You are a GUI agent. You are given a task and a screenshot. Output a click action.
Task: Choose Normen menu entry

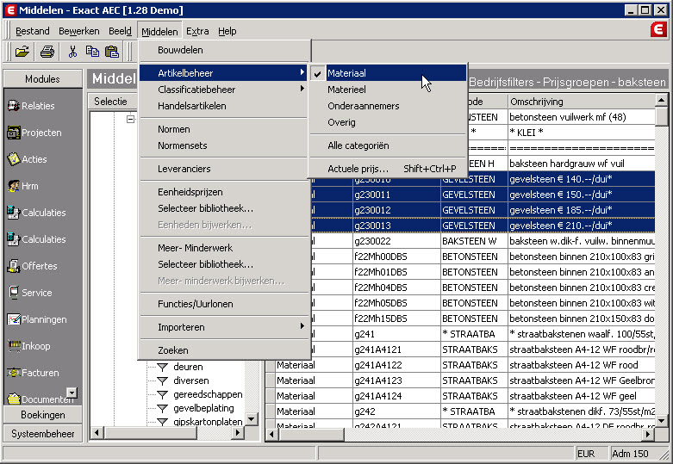224,129
